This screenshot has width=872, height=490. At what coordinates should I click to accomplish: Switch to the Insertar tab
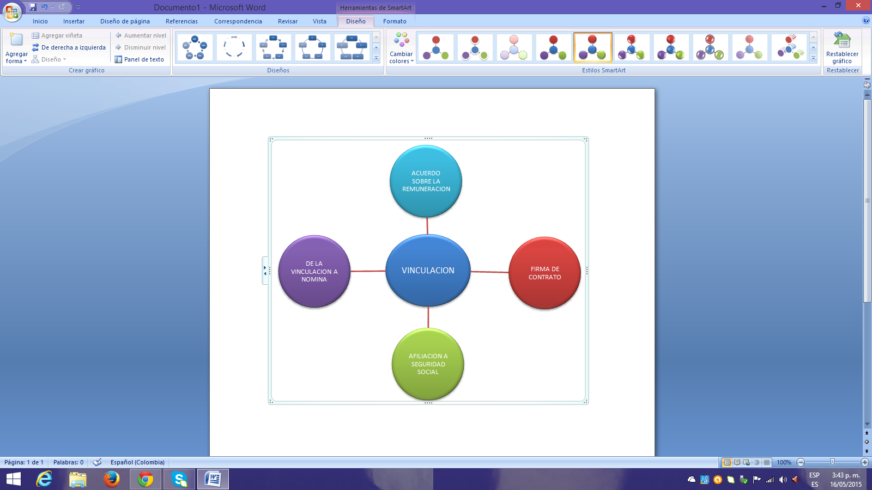pos(74,21)
